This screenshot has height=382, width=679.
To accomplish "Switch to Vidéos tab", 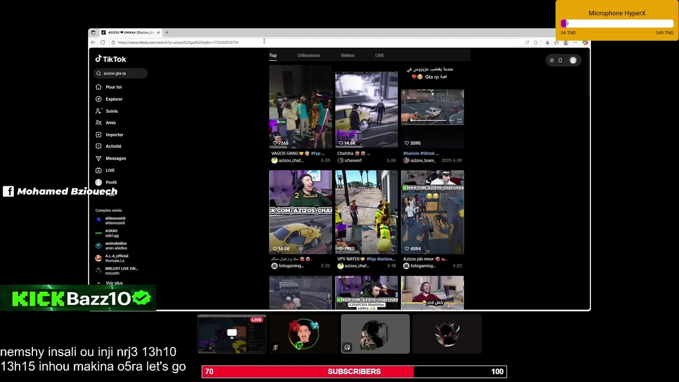I will point(347,55).
